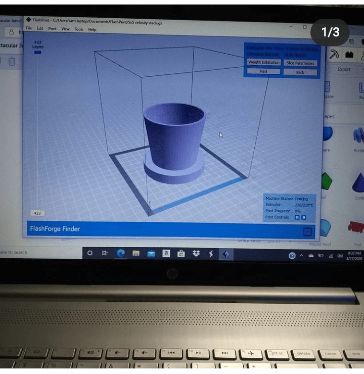The width and height of the screenshot is (364, 374).
Task: Click the lightning bolt app on taskbar
Action: click(211, 254)
